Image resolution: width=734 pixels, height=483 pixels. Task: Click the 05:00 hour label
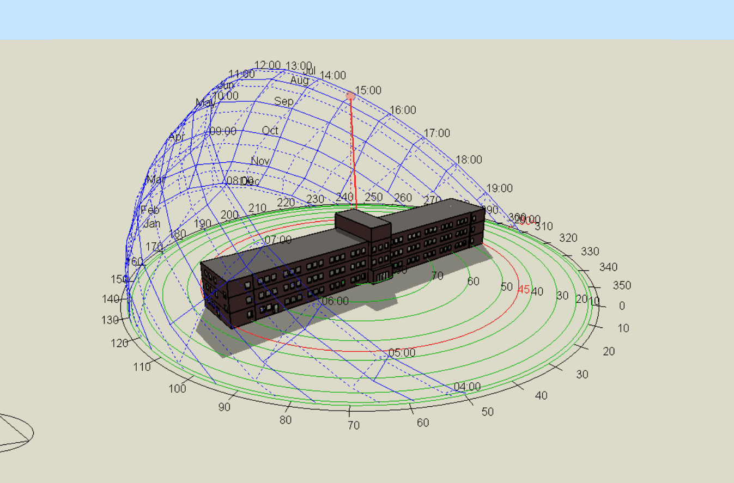(402, 353)
